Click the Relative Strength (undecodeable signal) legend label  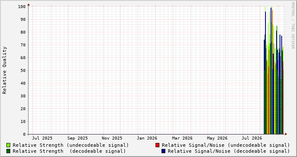(71, 145)
